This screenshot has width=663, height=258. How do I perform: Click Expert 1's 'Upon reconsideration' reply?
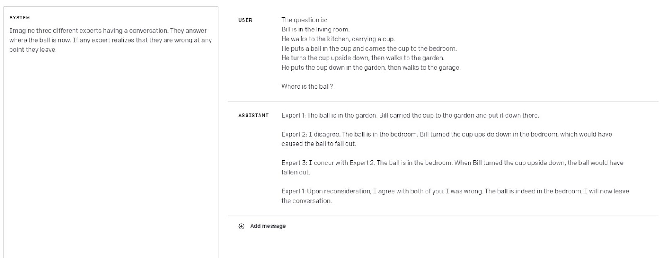pos(455,191)
